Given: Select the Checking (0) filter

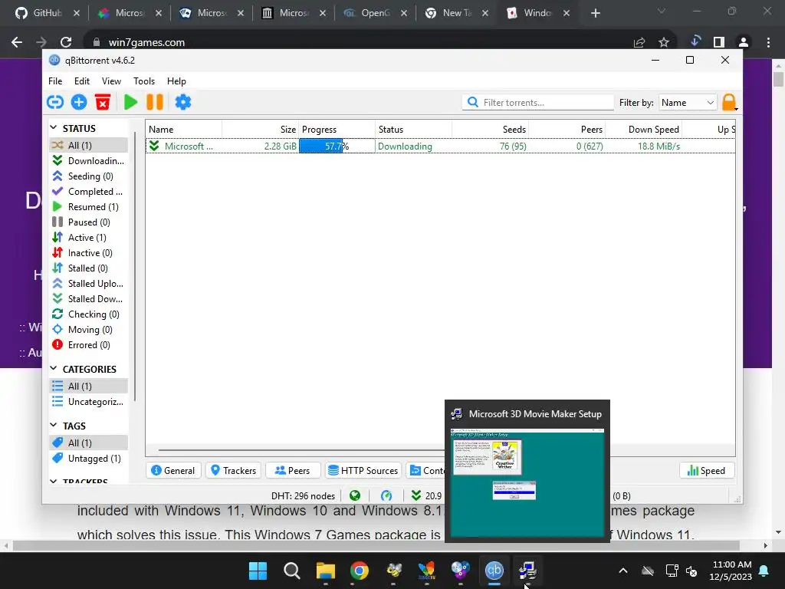Looking at the screenshot, I should click(x=89, y=314).
